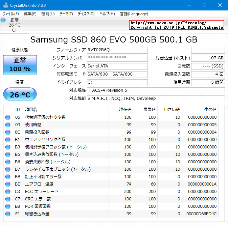Screen dimensions: 228x225
Task: Click the status orb for row C7
Action: 8,199
